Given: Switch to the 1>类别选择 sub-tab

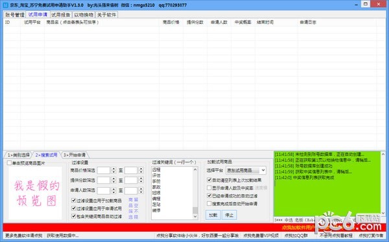Looking at the screenshot, I should pyautogui.click(x=18, y=155).
